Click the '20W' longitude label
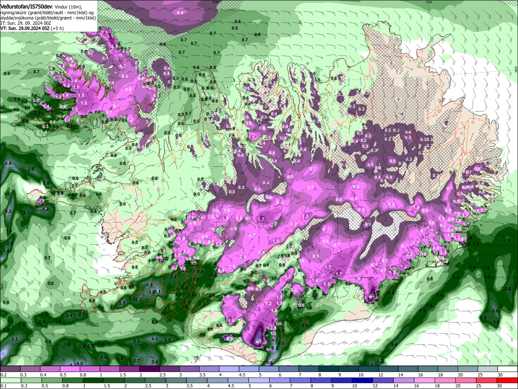 click(215, 2)
